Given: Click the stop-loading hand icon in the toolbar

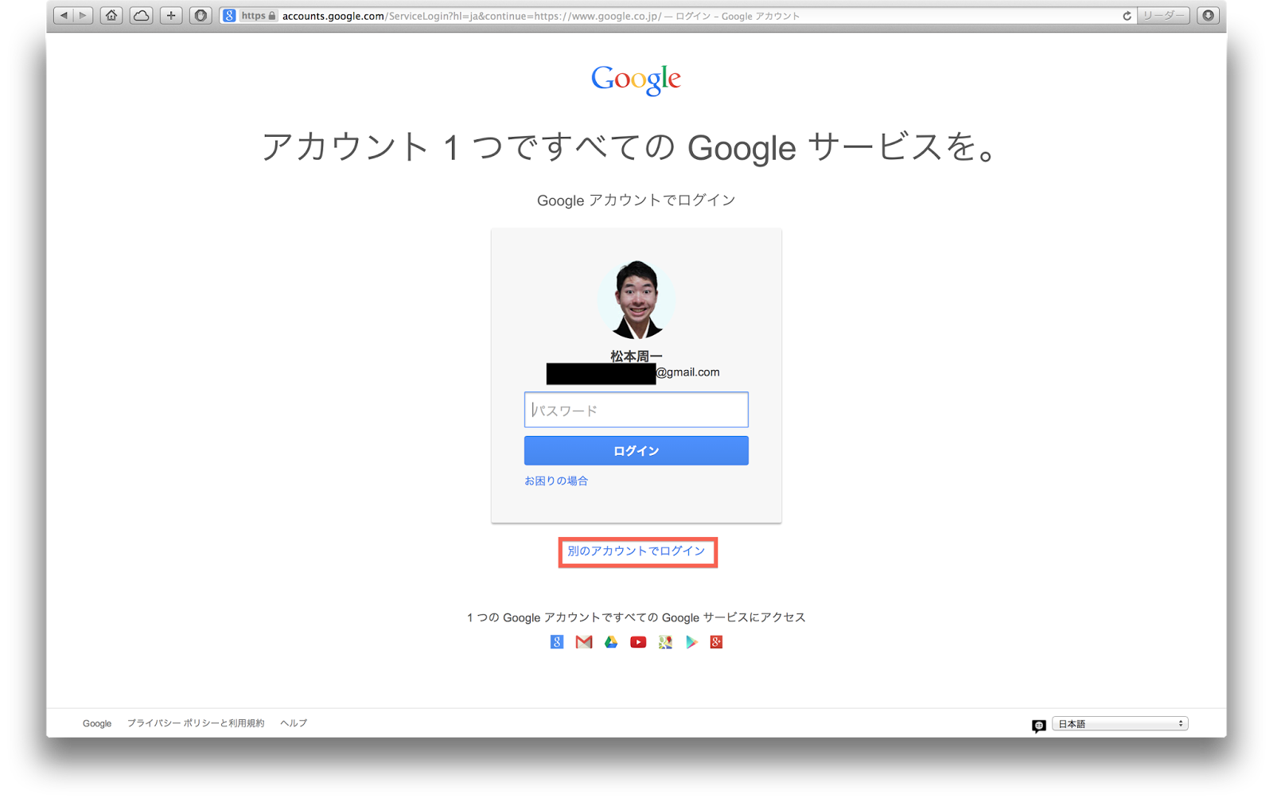Looking at the screenshot, I should tap(200, 14).
